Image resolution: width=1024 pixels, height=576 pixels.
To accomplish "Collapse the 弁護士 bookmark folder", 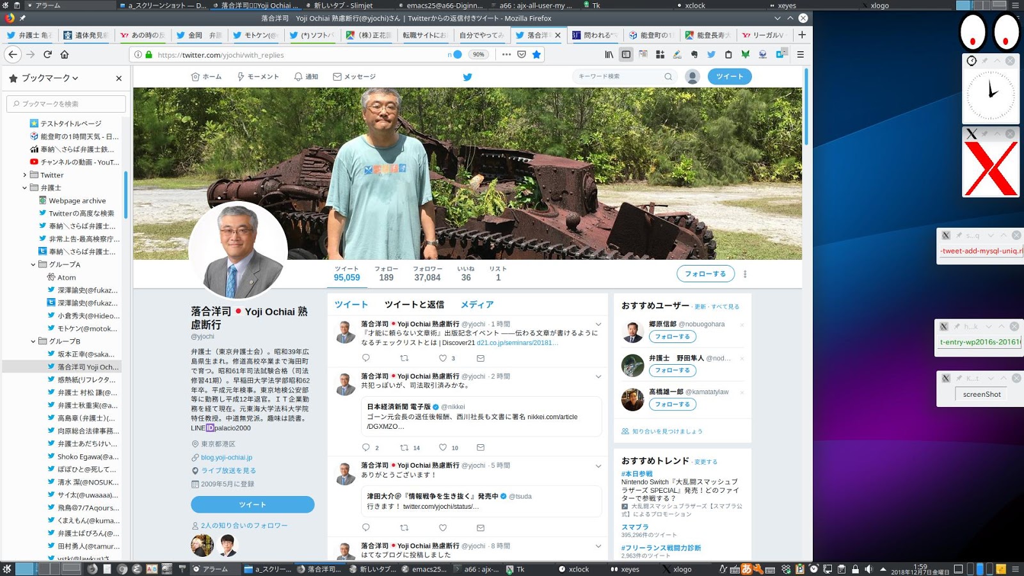I will pyautogui.click(x=25, y=188).
